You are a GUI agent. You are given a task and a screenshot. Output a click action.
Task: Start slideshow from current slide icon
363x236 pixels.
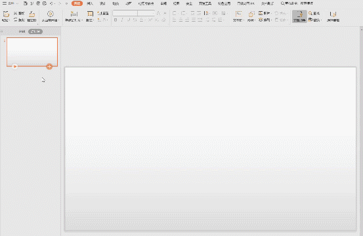click(51, 14)
